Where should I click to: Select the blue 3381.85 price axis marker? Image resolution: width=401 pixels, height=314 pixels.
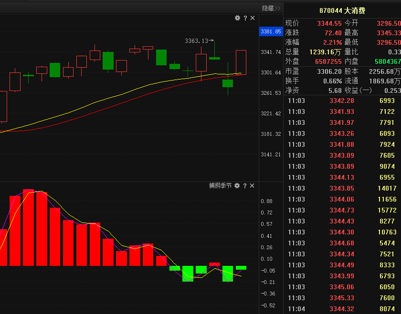point(271,31)
